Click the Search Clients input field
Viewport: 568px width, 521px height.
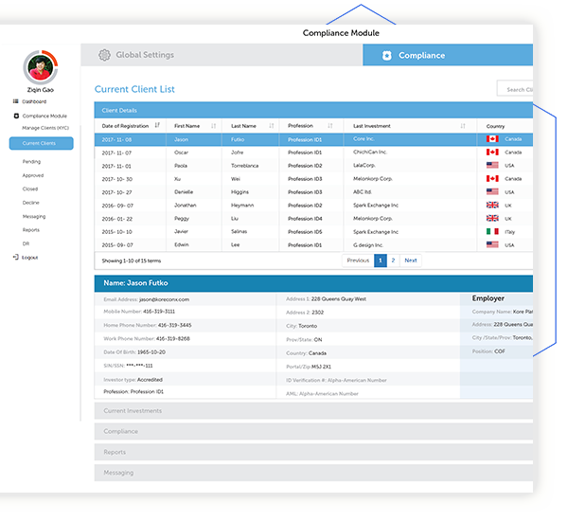point(515,88)
